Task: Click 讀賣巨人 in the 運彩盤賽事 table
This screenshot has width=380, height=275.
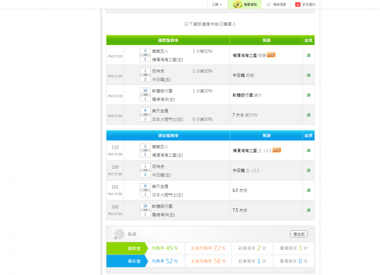Action: click(x=160, y=147)
